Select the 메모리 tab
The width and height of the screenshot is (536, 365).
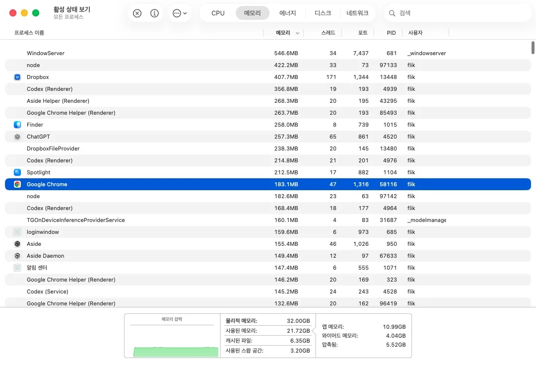tap(252, 13)
